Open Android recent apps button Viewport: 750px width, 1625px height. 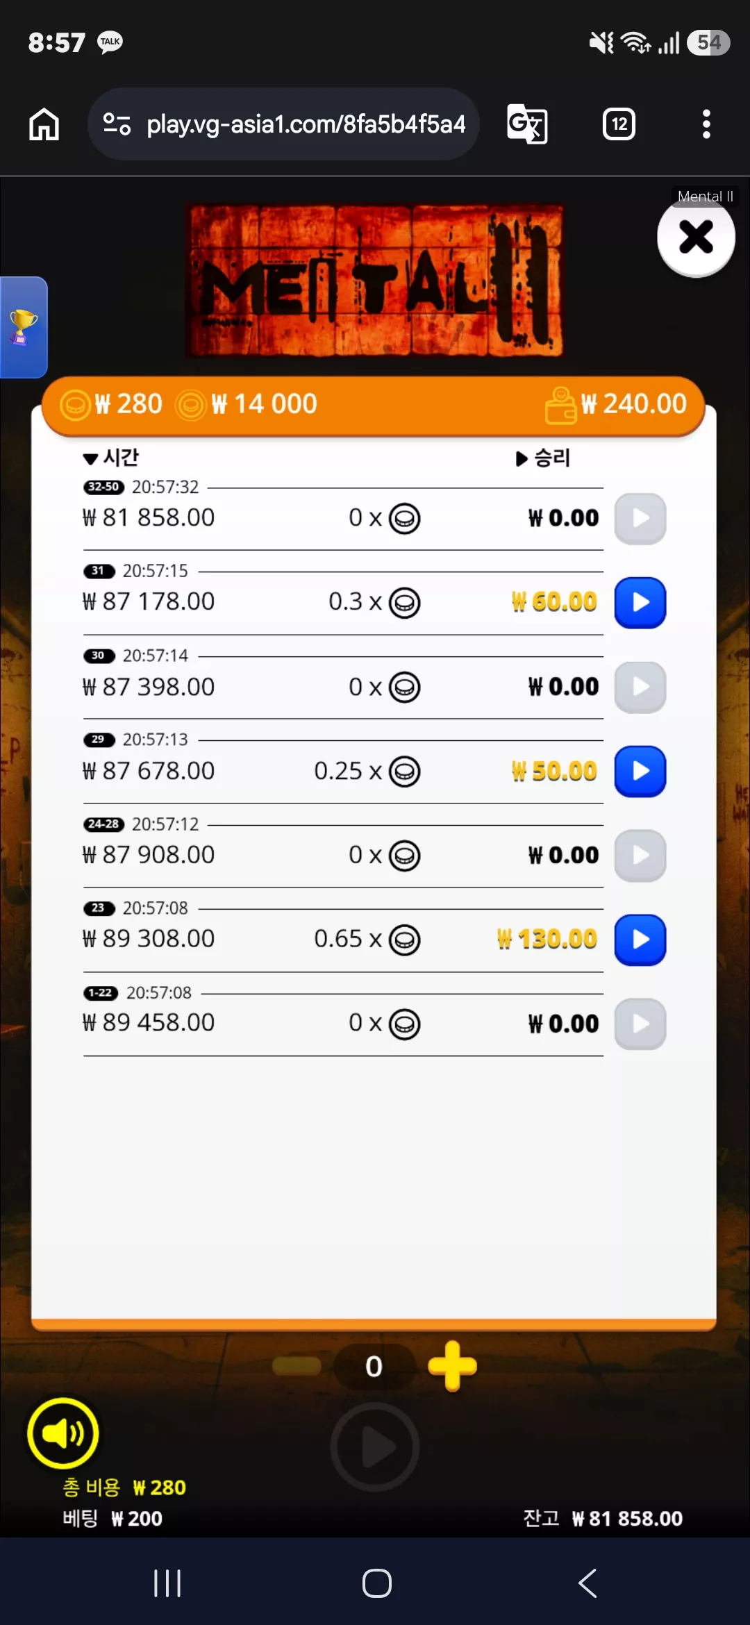(167, 1583)
